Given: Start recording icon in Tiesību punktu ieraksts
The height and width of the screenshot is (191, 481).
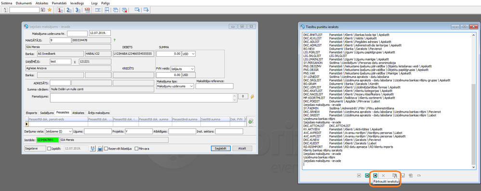Looking at the screenshot, I should pyautogui.click(x=359, y=176).
